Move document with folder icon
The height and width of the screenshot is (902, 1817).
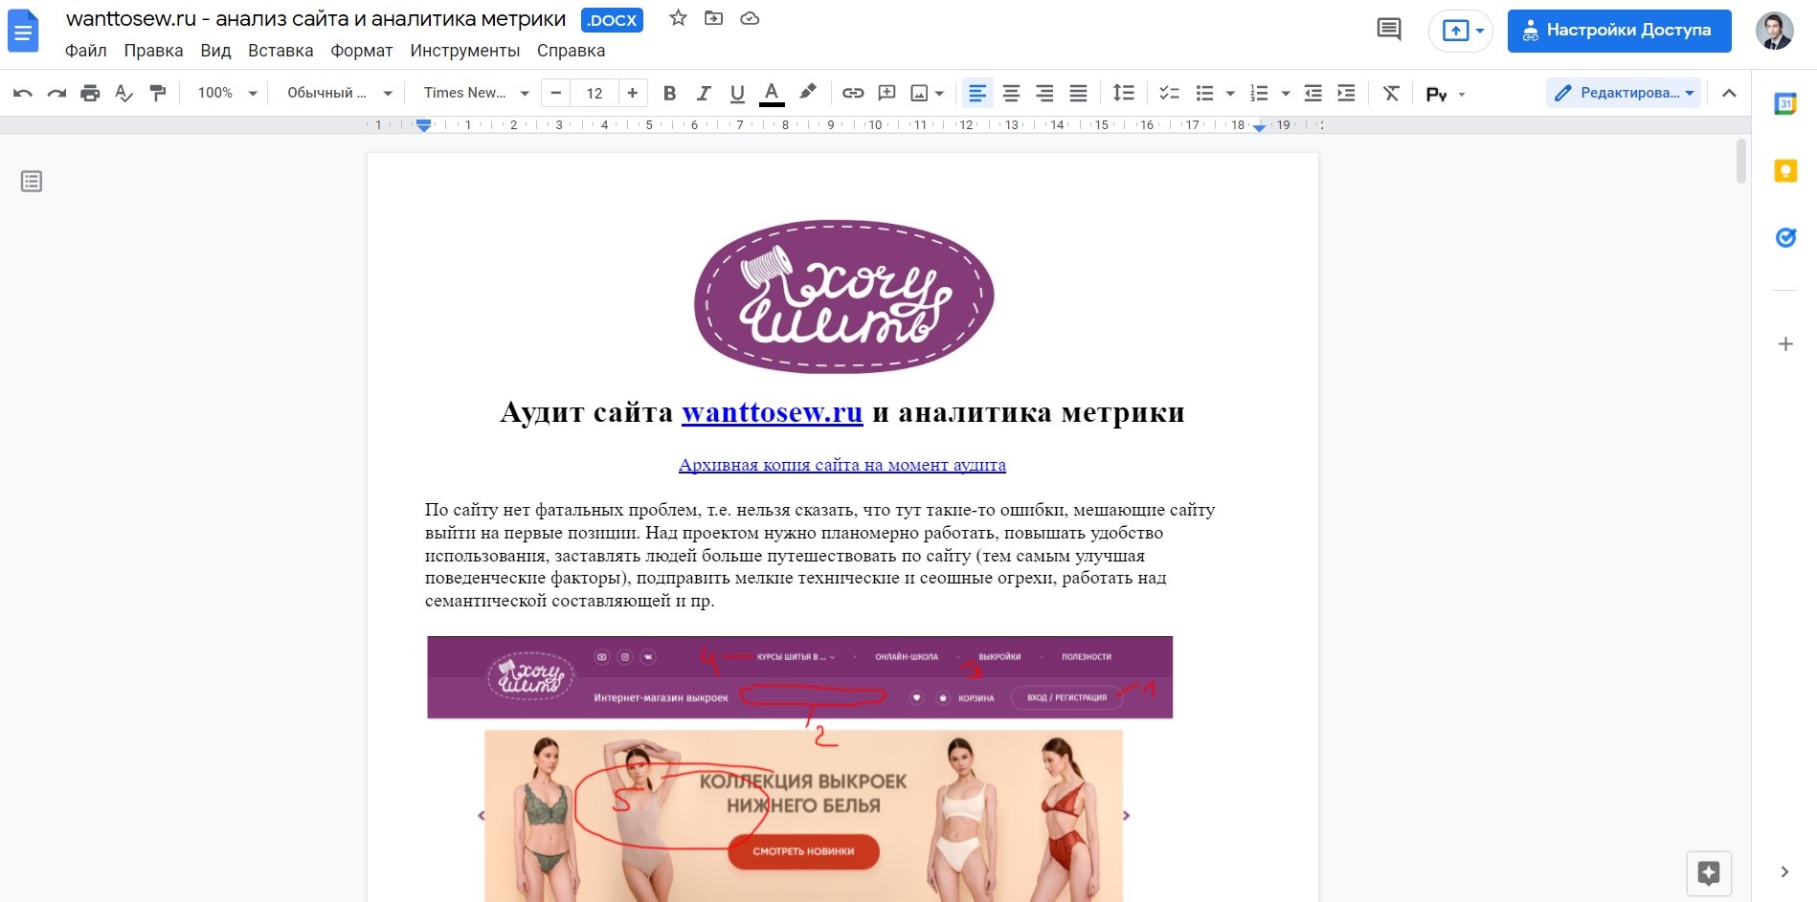click(x=713, y=18)
